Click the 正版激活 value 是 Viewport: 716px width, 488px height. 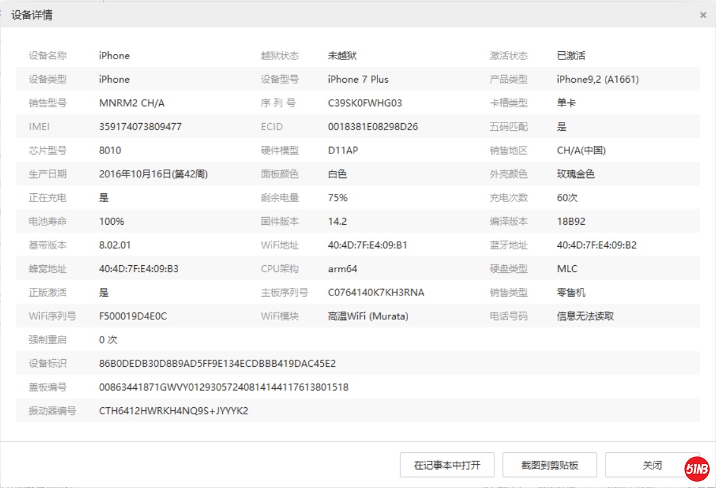point(104,293)
